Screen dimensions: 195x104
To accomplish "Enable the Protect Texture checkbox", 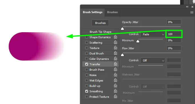I will click(87, 97).
